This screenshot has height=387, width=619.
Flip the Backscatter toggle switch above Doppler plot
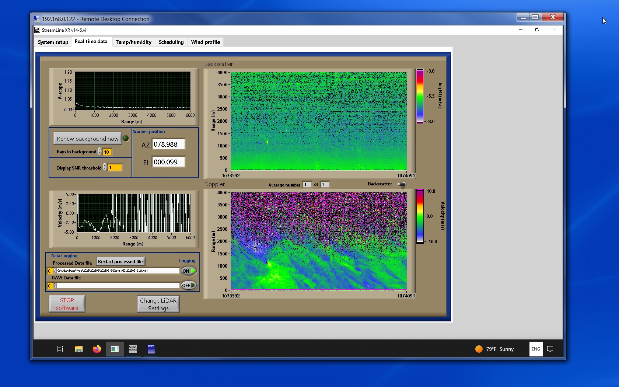click(402, 184)
